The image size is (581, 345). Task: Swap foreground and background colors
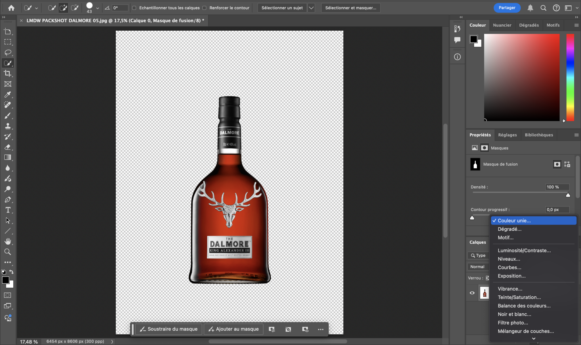pyautogui.click(x=11, y=272)
